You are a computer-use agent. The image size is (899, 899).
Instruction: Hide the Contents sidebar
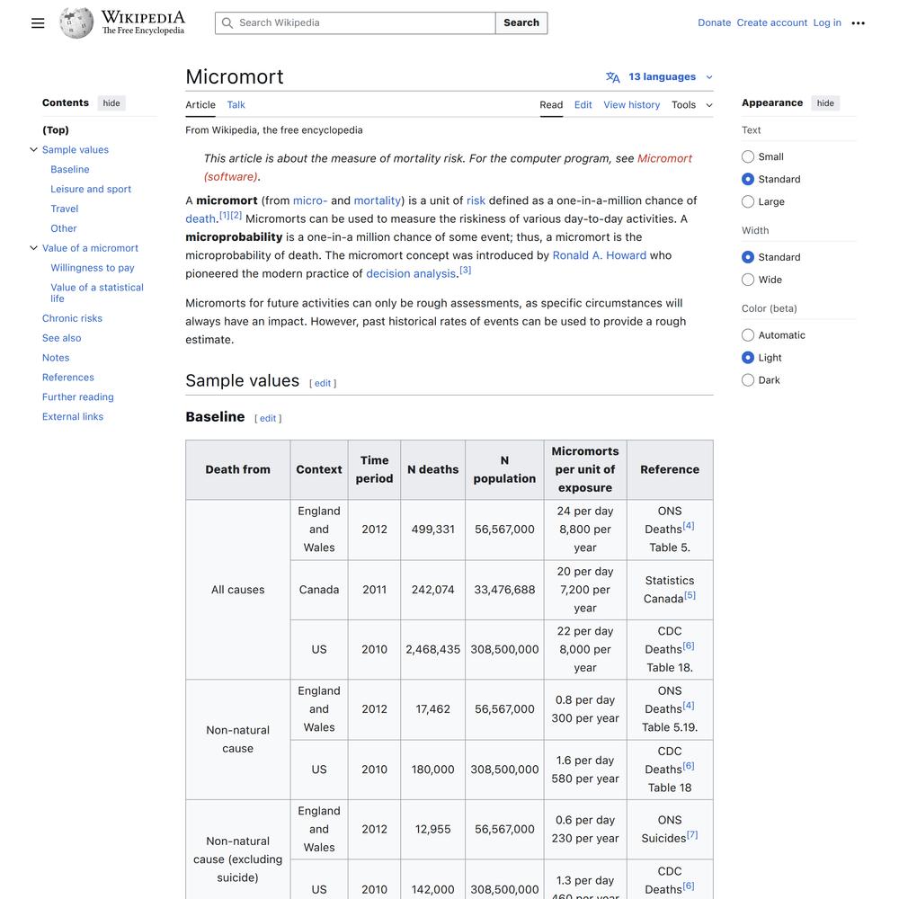tap(111, 103)
